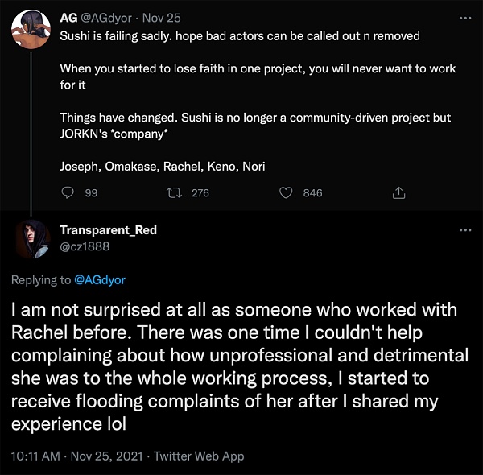Open the @AGdyor mention in Replying to

(x=100, y=280)
